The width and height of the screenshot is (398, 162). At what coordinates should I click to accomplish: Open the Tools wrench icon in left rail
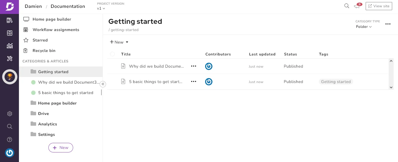10,59
